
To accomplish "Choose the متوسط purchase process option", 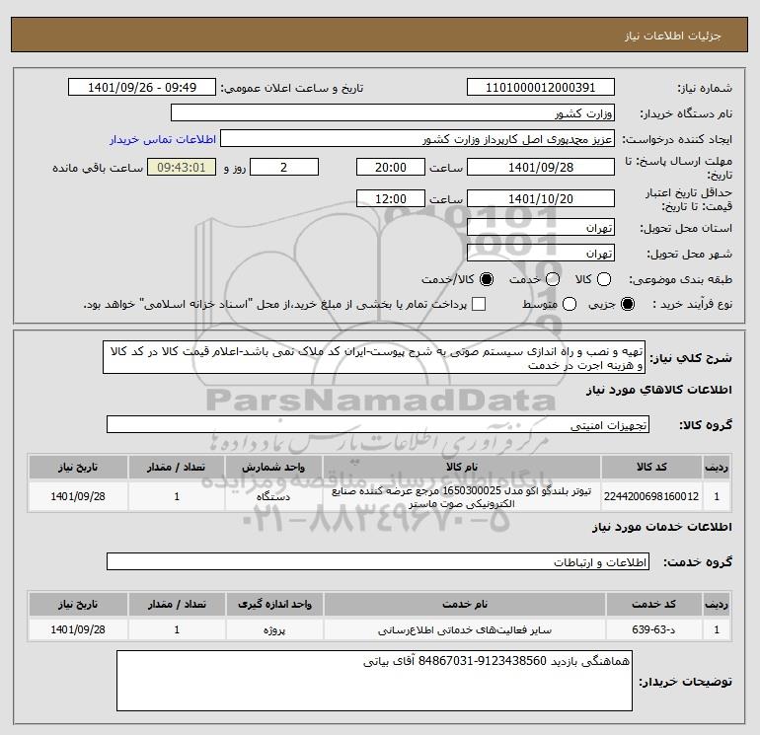I will coord(570,304).
